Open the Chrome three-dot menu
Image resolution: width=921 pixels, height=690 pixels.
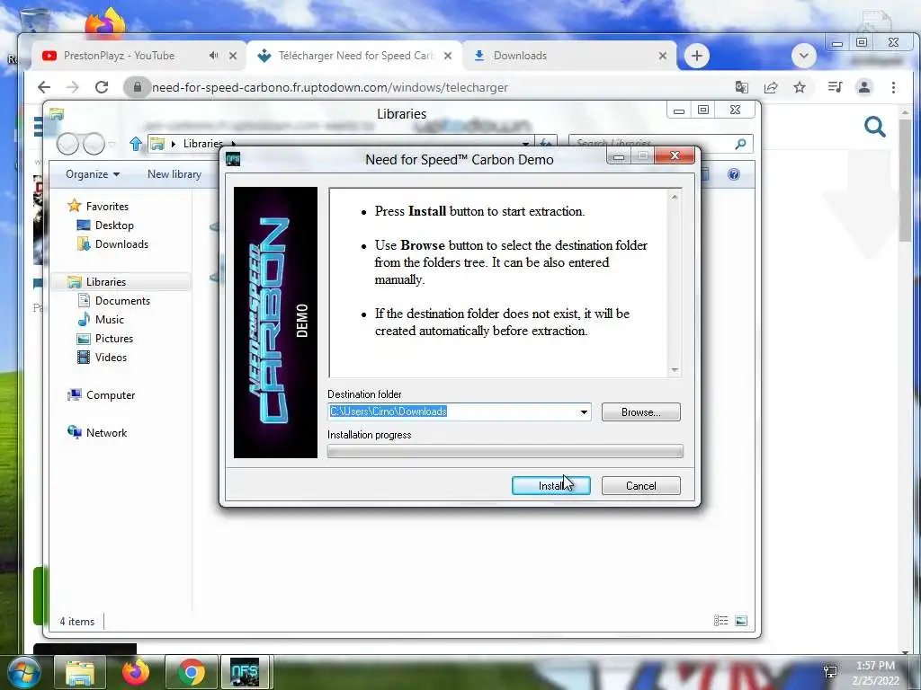[893, 87]
